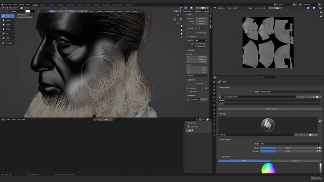
Task: Collapse the Brush Settings panel
Action: pos(225,140)
